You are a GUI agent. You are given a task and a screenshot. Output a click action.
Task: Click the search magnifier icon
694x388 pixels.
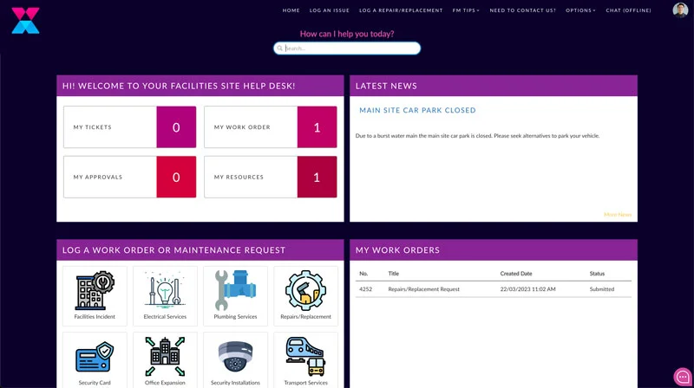(279, 48)
